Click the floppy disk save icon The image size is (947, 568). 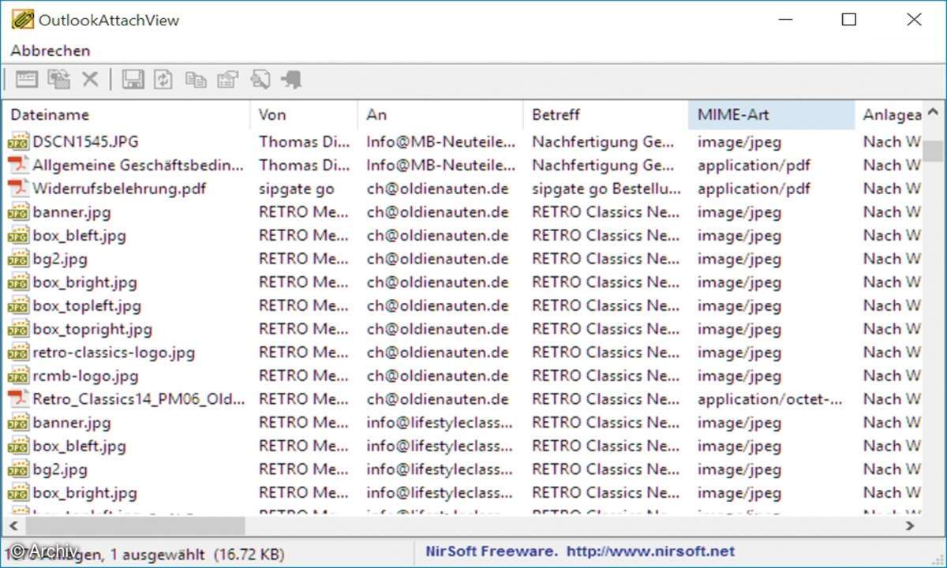pos(133,79)
